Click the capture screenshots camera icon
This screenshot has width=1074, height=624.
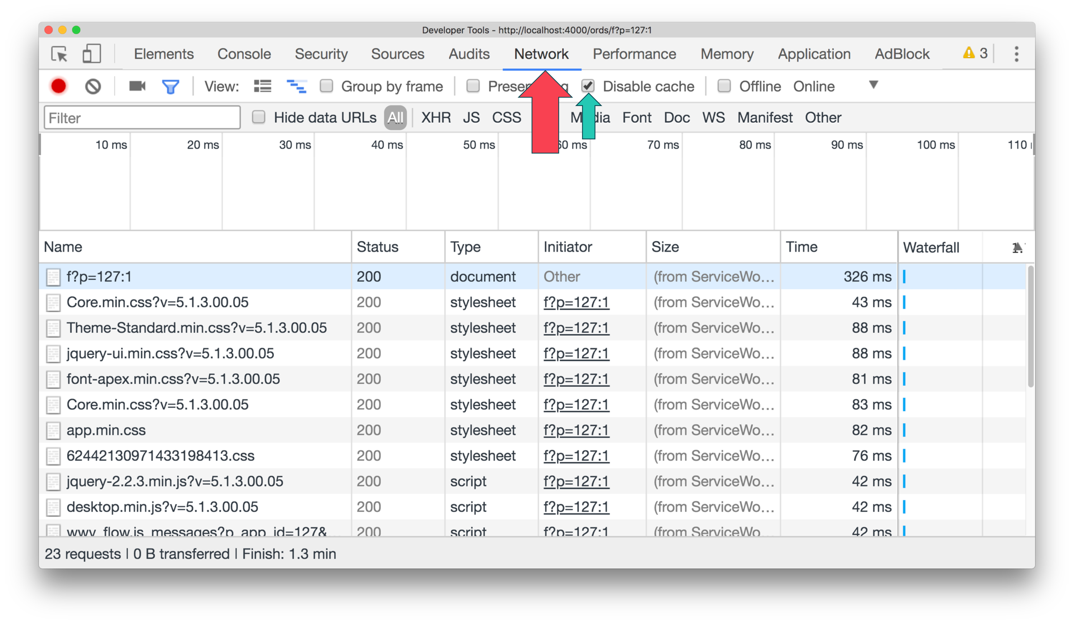137,86
